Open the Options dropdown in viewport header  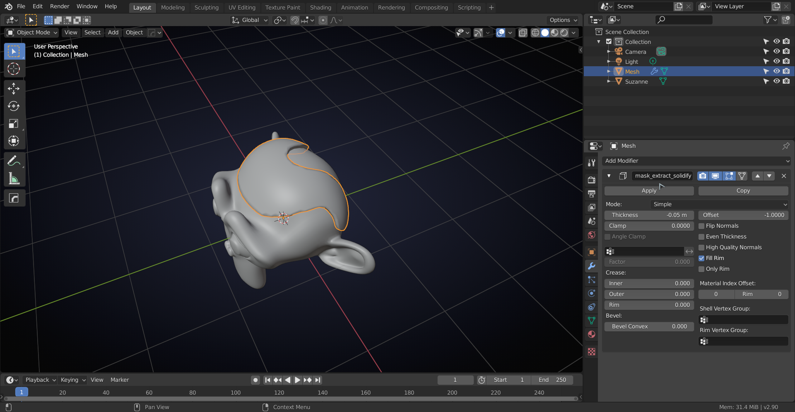[x=563, y=20]
